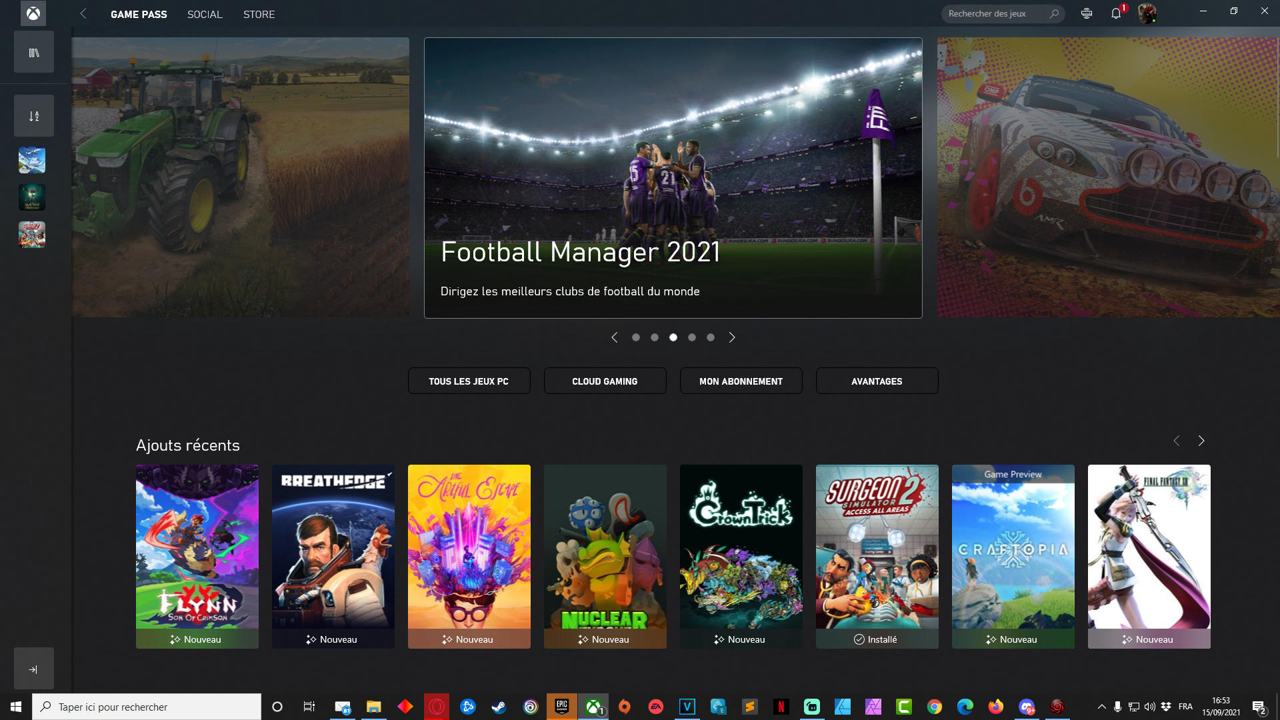Select the third carousel dot
This screenshot has height=720, width=1280.
pos(673,337)
